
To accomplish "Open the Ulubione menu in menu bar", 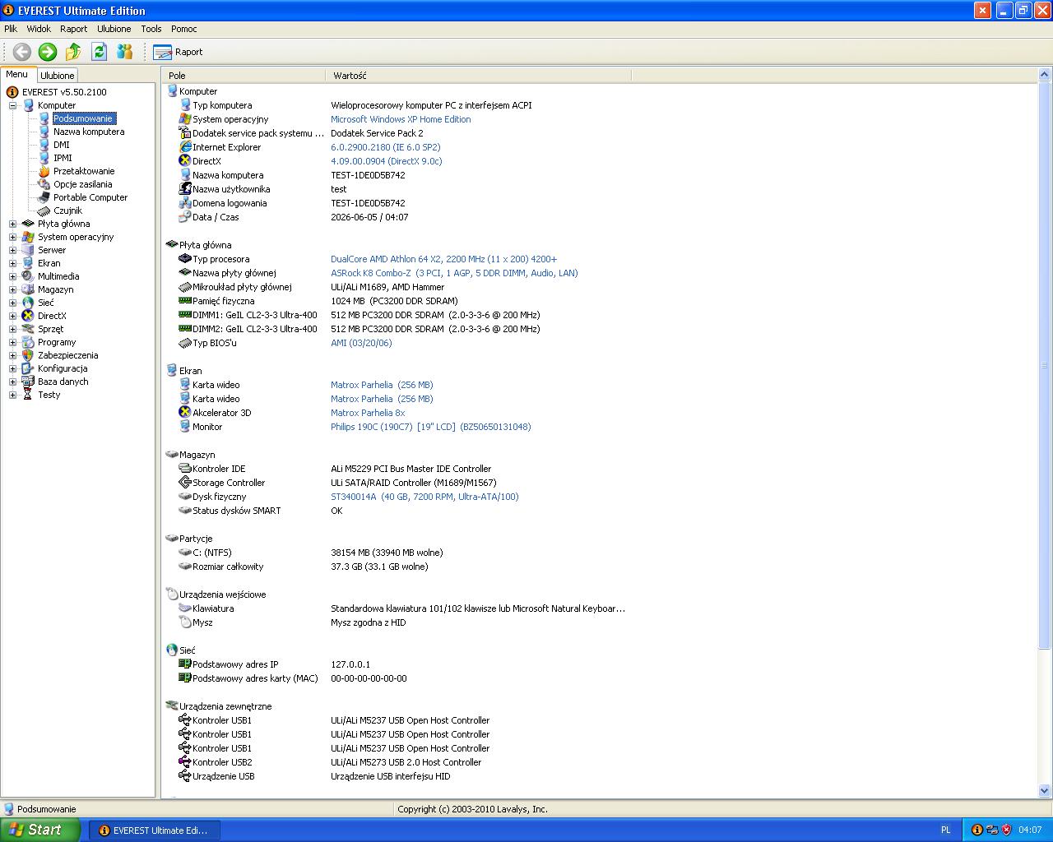I will 114,29.
